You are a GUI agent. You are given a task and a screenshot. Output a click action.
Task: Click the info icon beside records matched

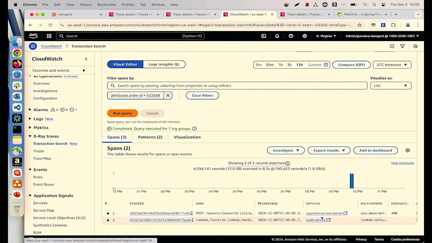(x=287, y=163)
